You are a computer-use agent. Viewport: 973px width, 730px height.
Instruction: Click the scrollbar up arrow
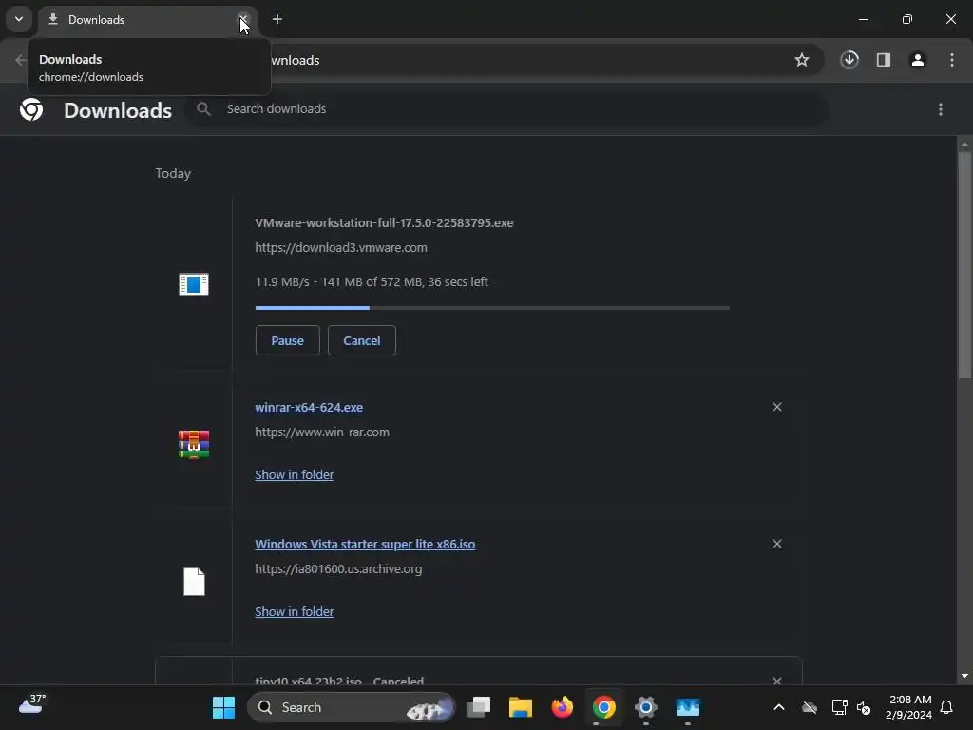[964, 144]
